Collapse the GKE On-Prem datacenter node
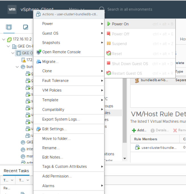The width and height of the screenshot is (186, 194). tap(9, 46)
